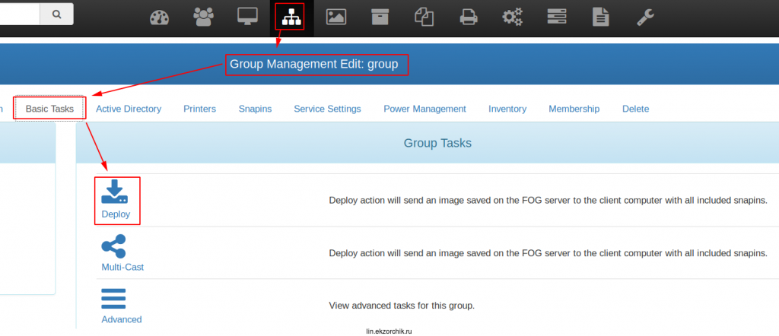View Advanced tasks for group
This screenshot has height=336, width=779.
[x=121, y=306]
